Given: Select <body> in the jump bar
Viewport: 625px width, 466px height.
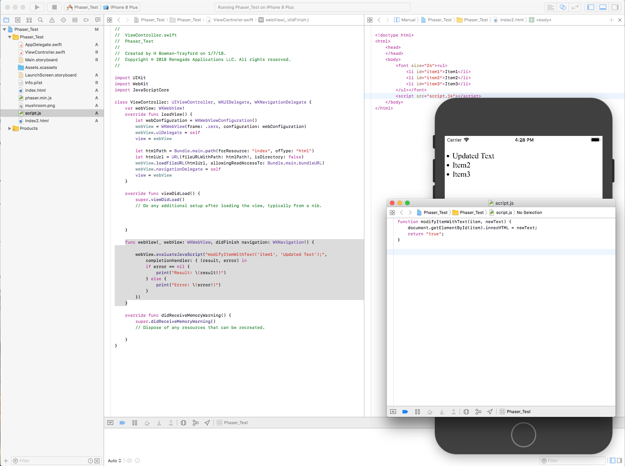Looking at the screenshot, I should pos(545,20).
